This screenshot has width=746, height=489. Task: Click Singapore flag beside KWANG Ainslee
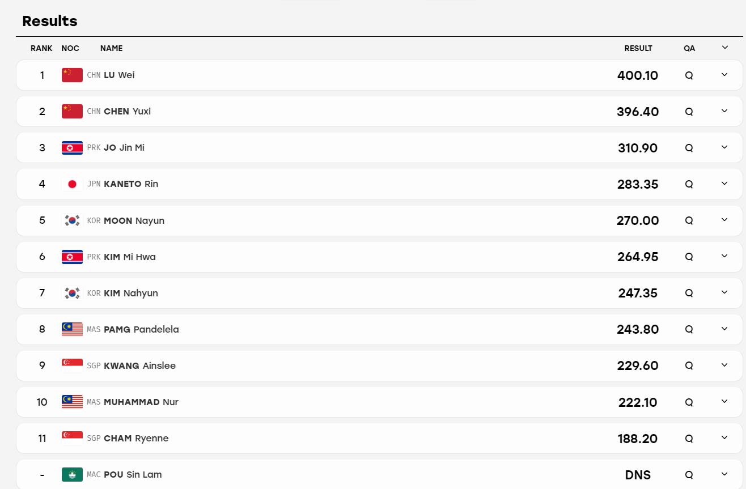(72, 365)
